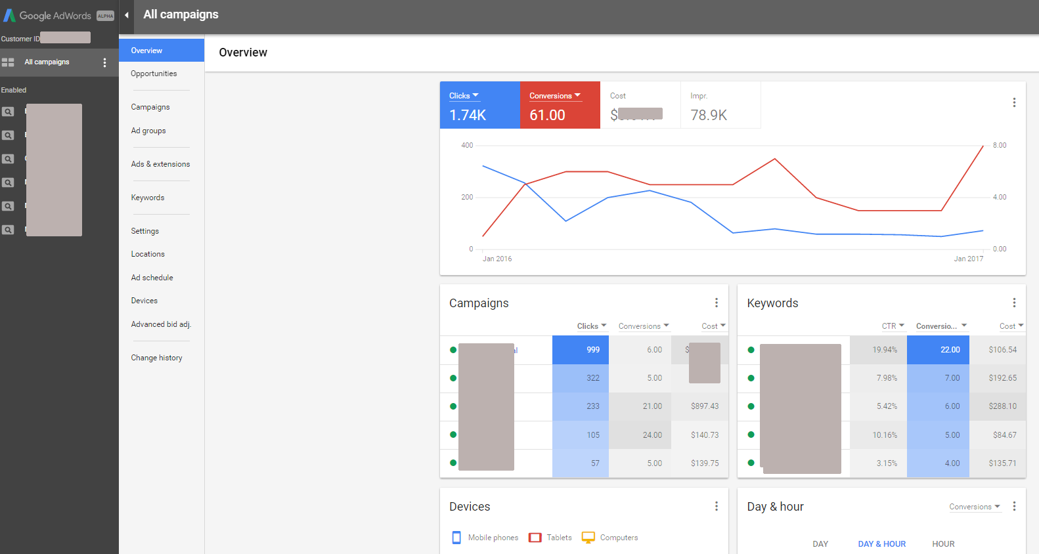Open Conversio... column dropdown in Keywords card
Image resolution: width=1039 pixels, height=554 pixels.
942,326
